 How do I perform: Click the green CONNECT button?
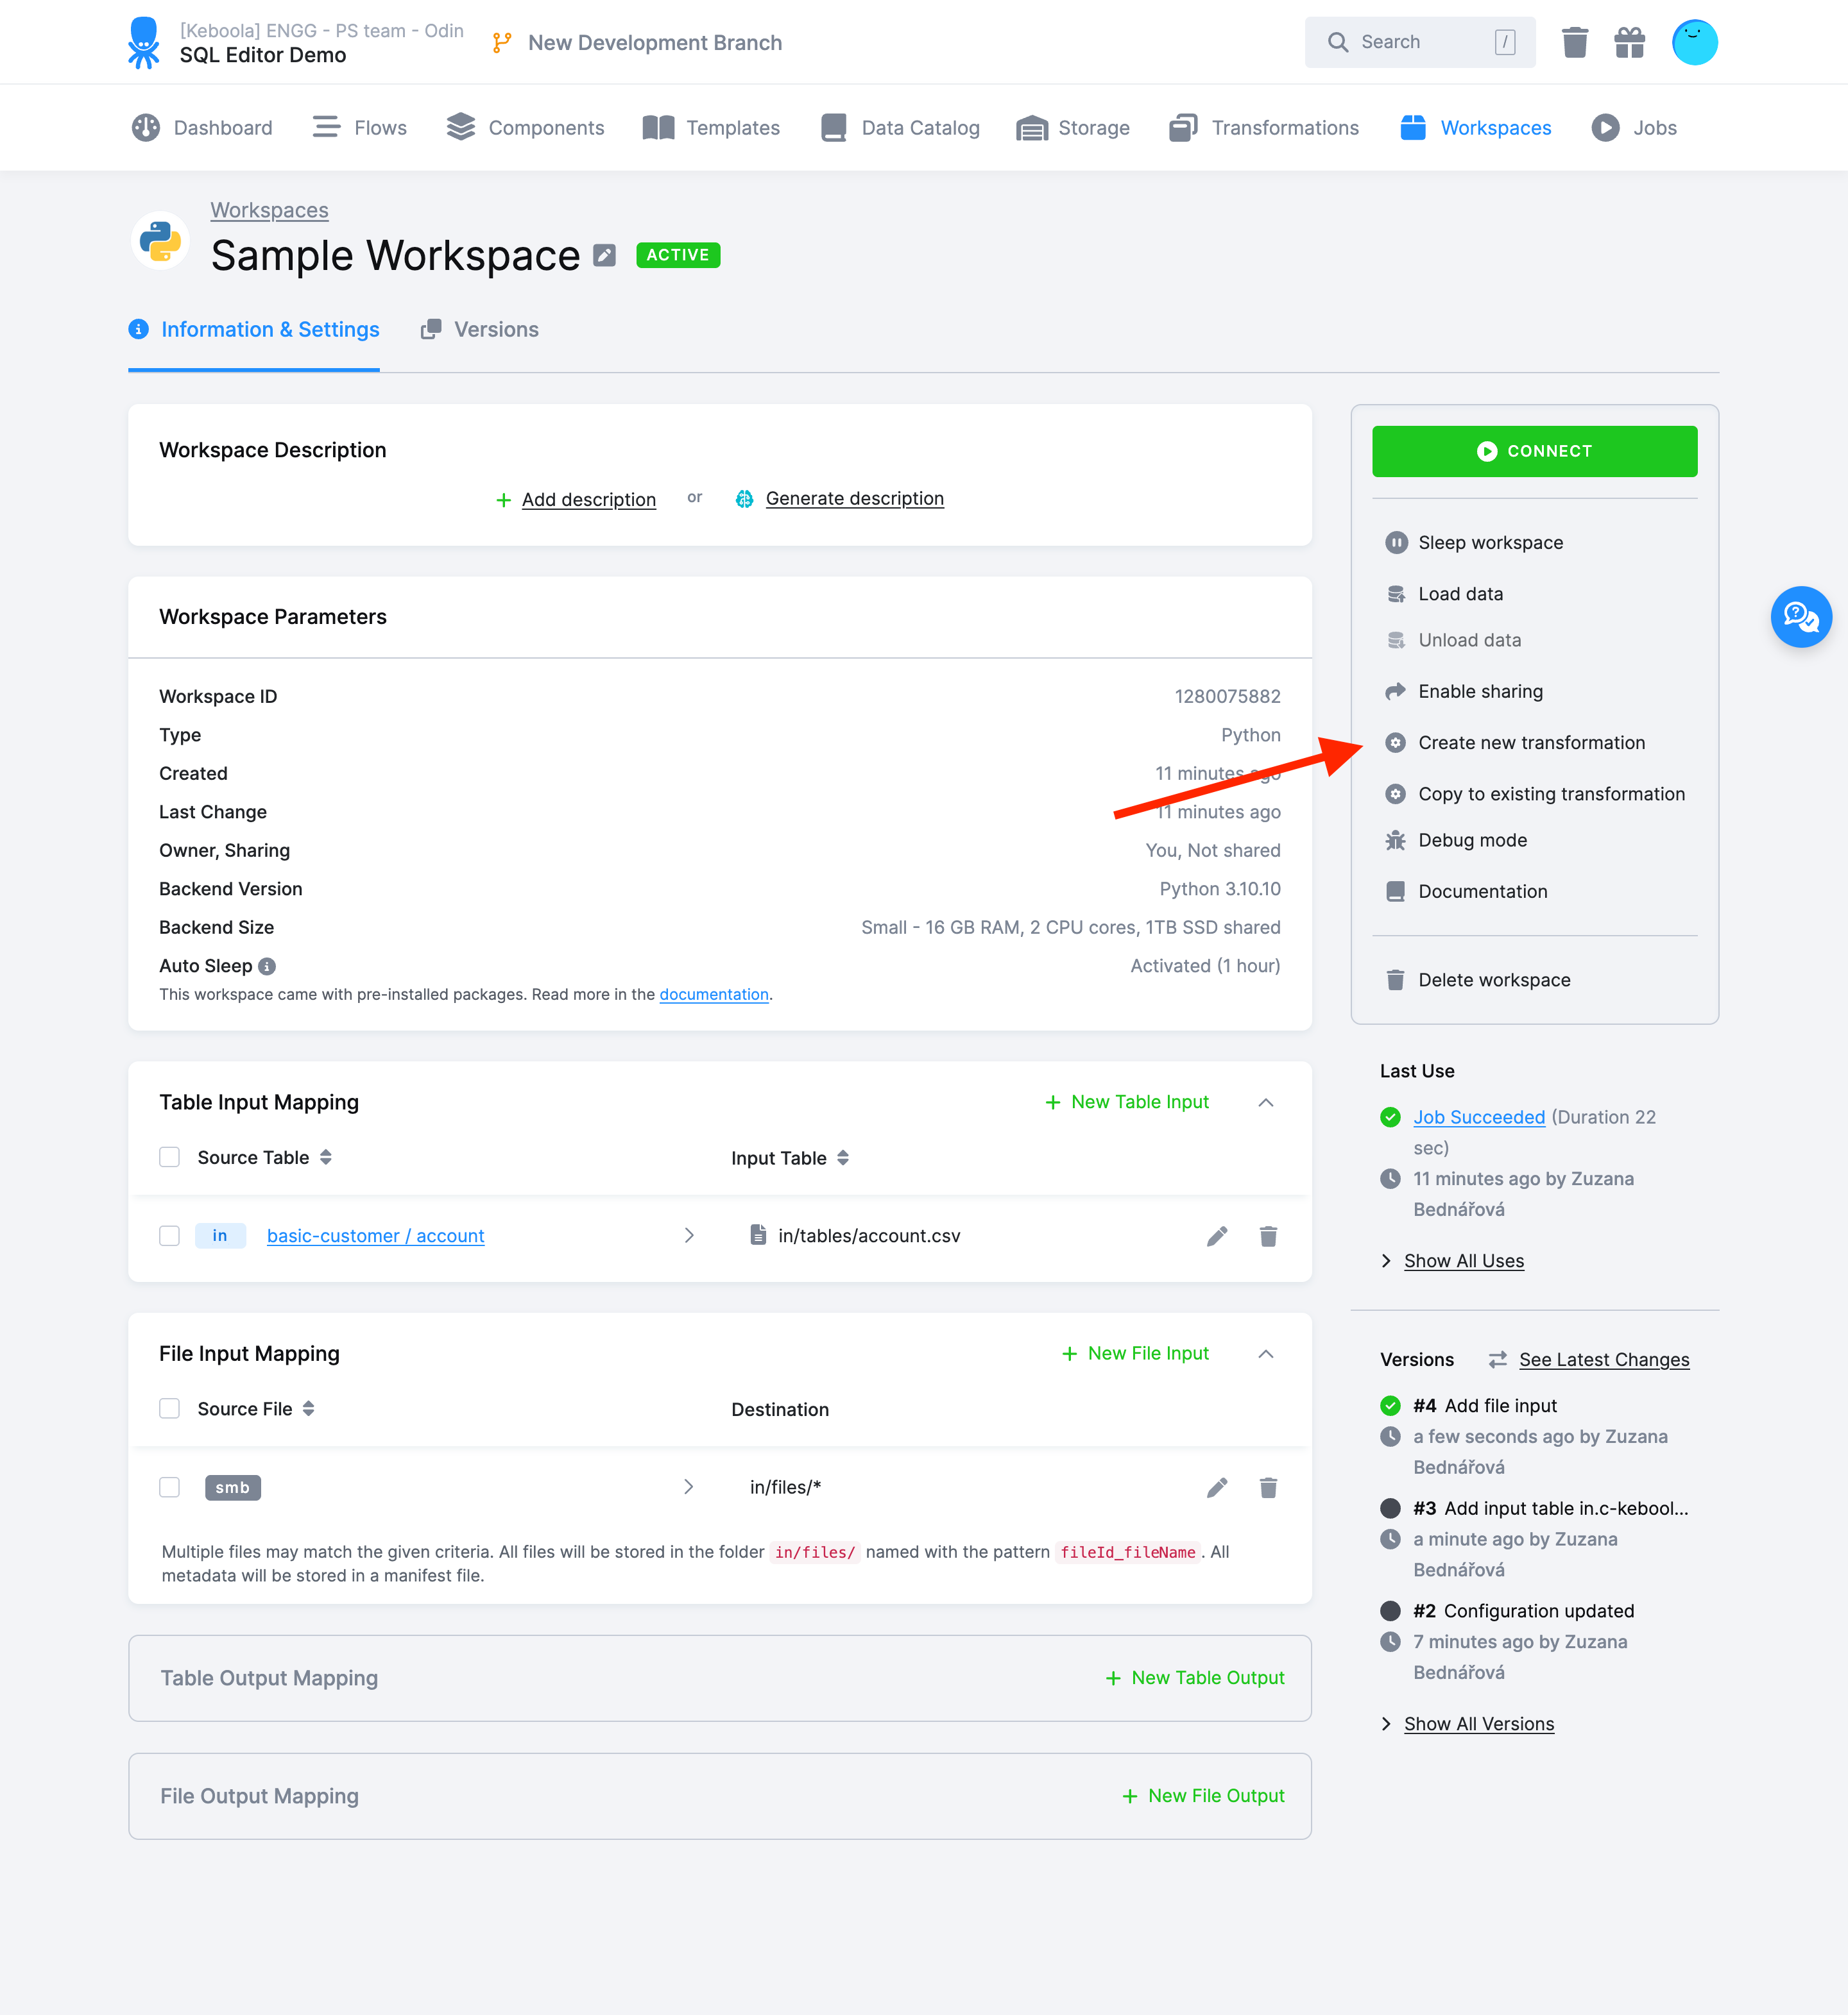[1535, 451]
